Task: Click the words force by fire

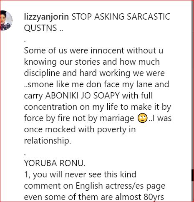Action: 47,119
